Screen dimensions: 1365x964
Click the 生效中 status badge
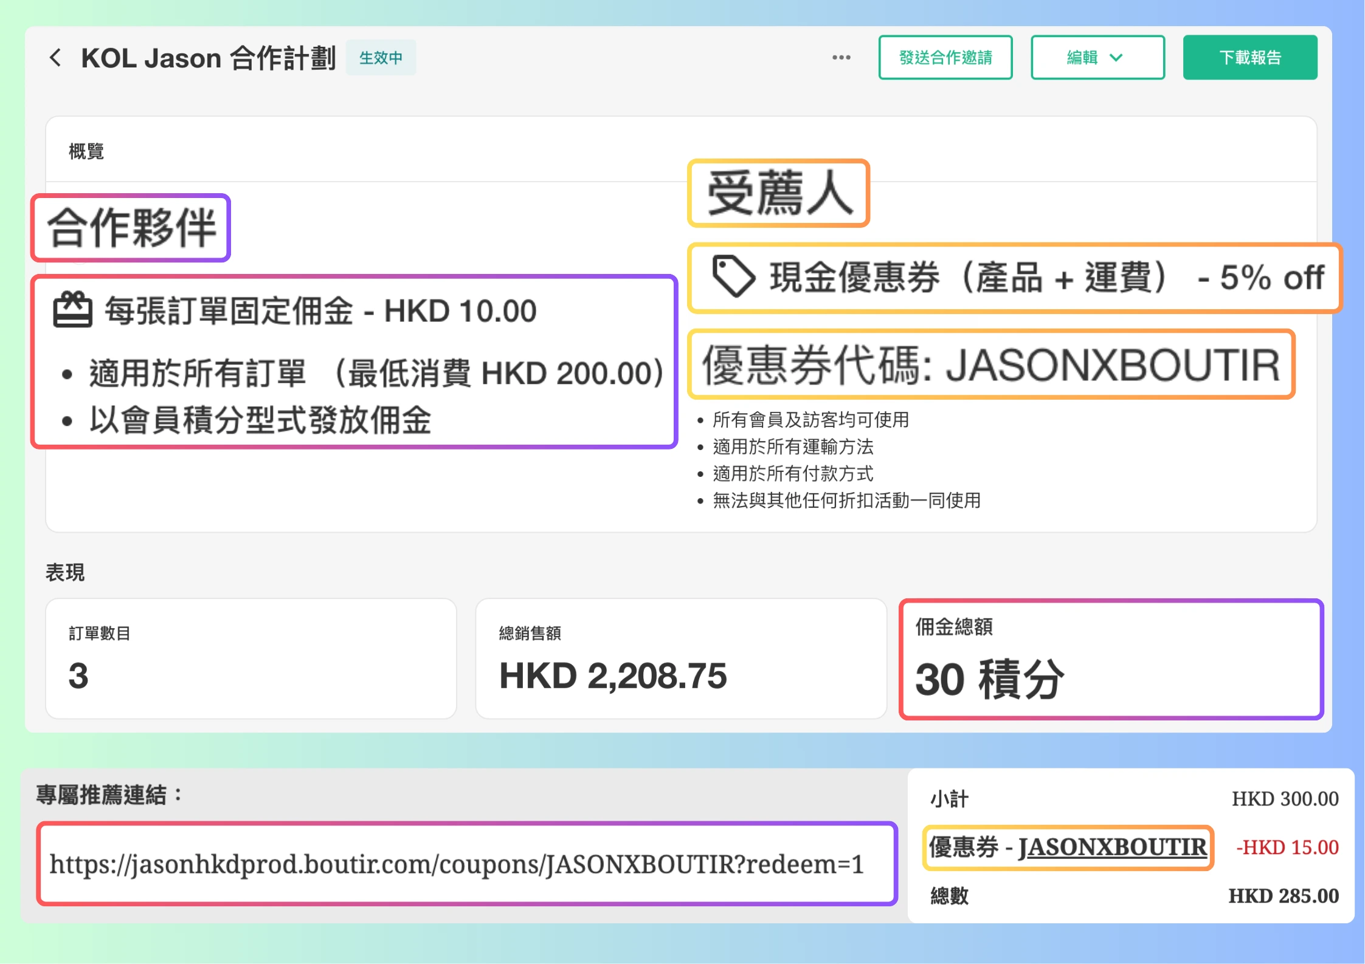pos(381,58)
